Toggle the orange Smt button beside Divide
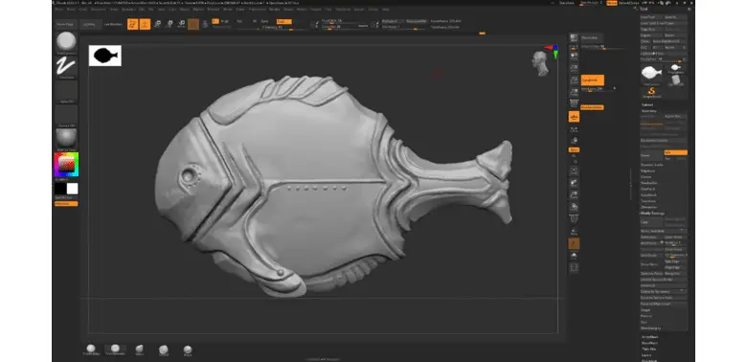 tap(675, 152)
